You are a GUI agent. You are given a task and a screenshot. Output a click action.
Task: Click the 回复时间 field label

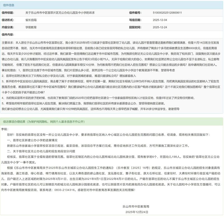point(135,27)
